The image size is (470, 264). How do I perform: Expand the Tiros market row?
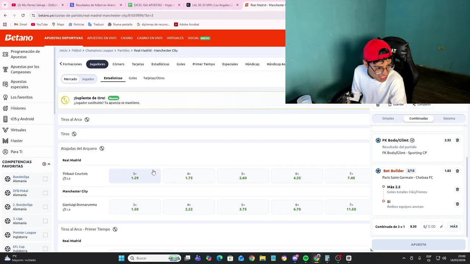[x=214, y=134]
